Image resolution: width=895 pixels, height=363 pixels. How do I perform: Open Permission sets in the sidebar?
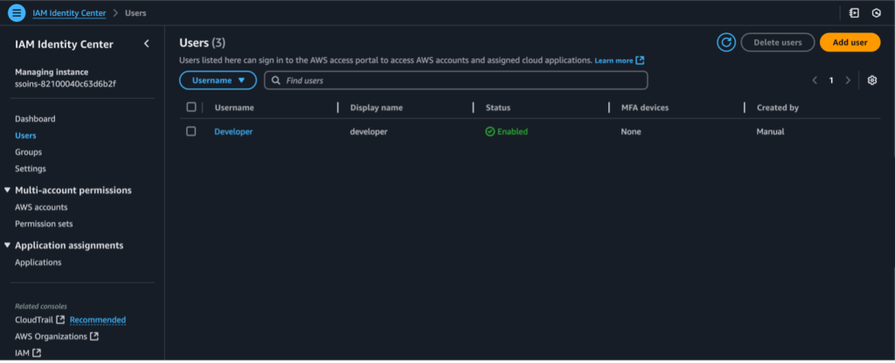point(44,224)
